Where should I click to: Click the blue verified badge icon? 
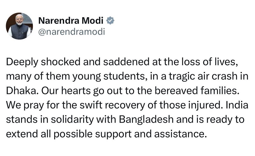pyautogui.click(x=110, y=21)
